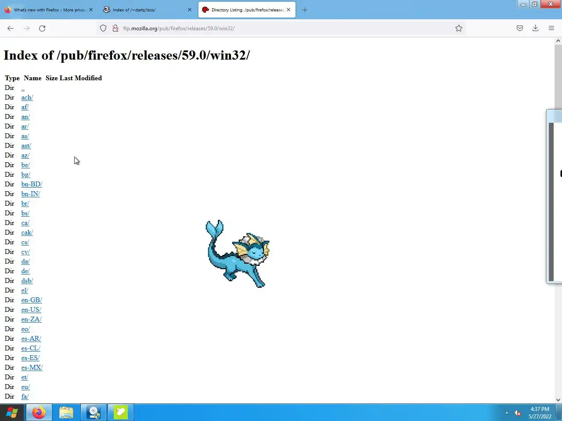Open the dsb/ directory

click(27, 281)
